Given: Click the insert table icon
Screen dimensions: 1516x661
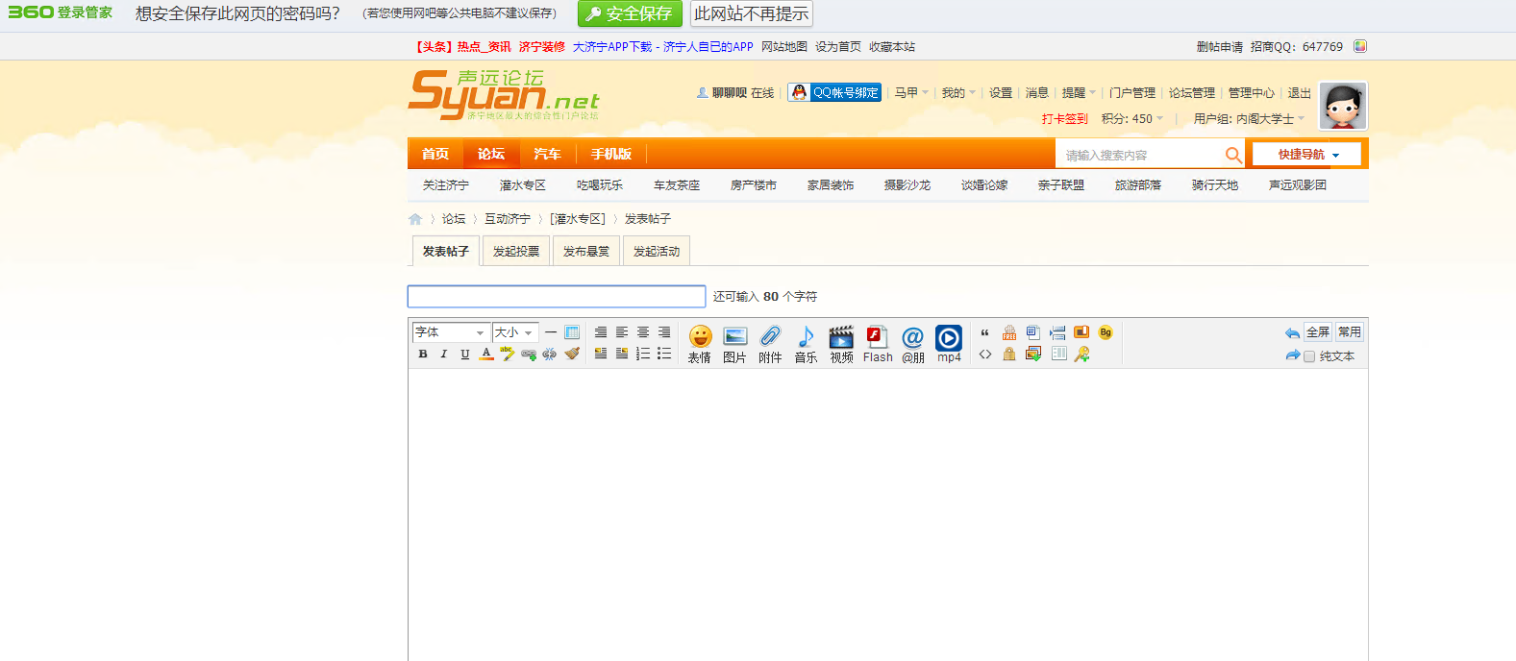Looking at the screenshot, I should coord(572,332).
